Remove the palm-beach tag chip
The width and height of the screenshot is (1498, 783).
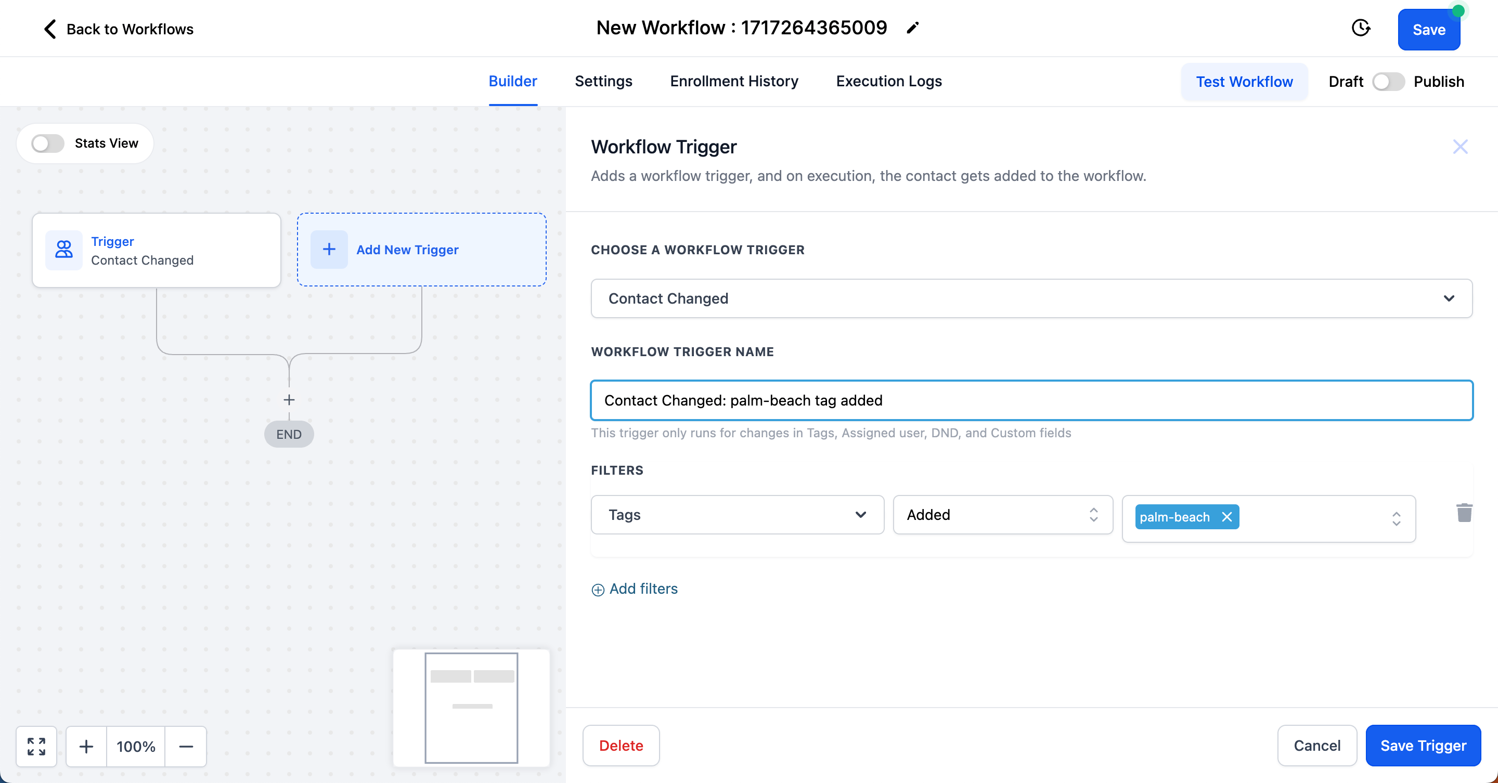(x=1226, y=517)
